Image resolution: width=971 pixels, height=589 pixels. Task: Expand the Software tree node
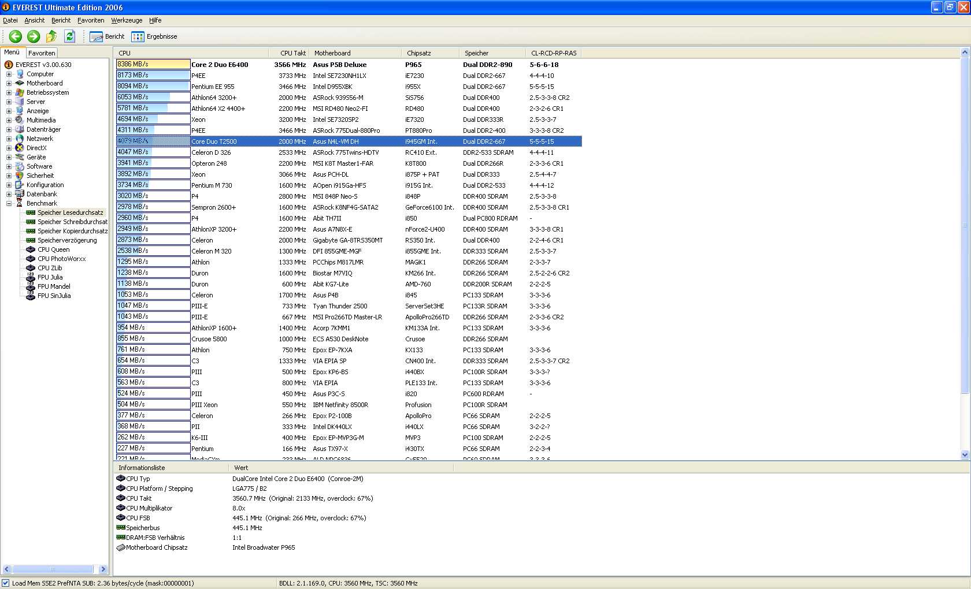tap(9, 166)
